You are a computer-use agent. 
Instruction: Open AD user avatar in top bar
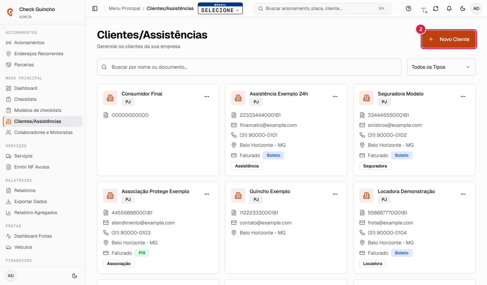tap(476, 9)
